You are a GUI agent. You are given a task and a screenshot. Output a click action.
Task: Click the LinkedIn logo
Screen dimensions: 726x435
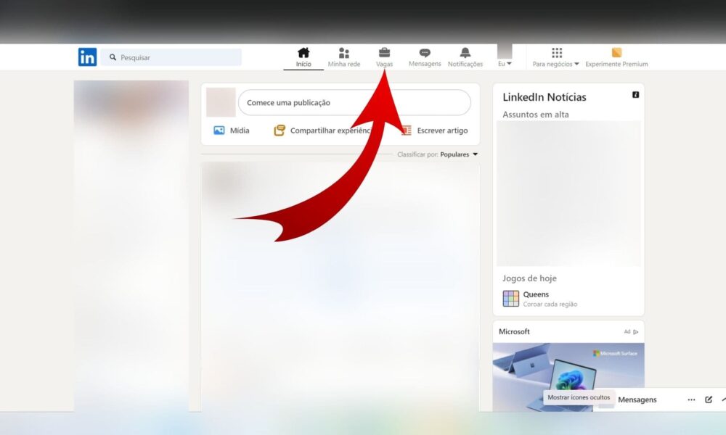(87, 57)
